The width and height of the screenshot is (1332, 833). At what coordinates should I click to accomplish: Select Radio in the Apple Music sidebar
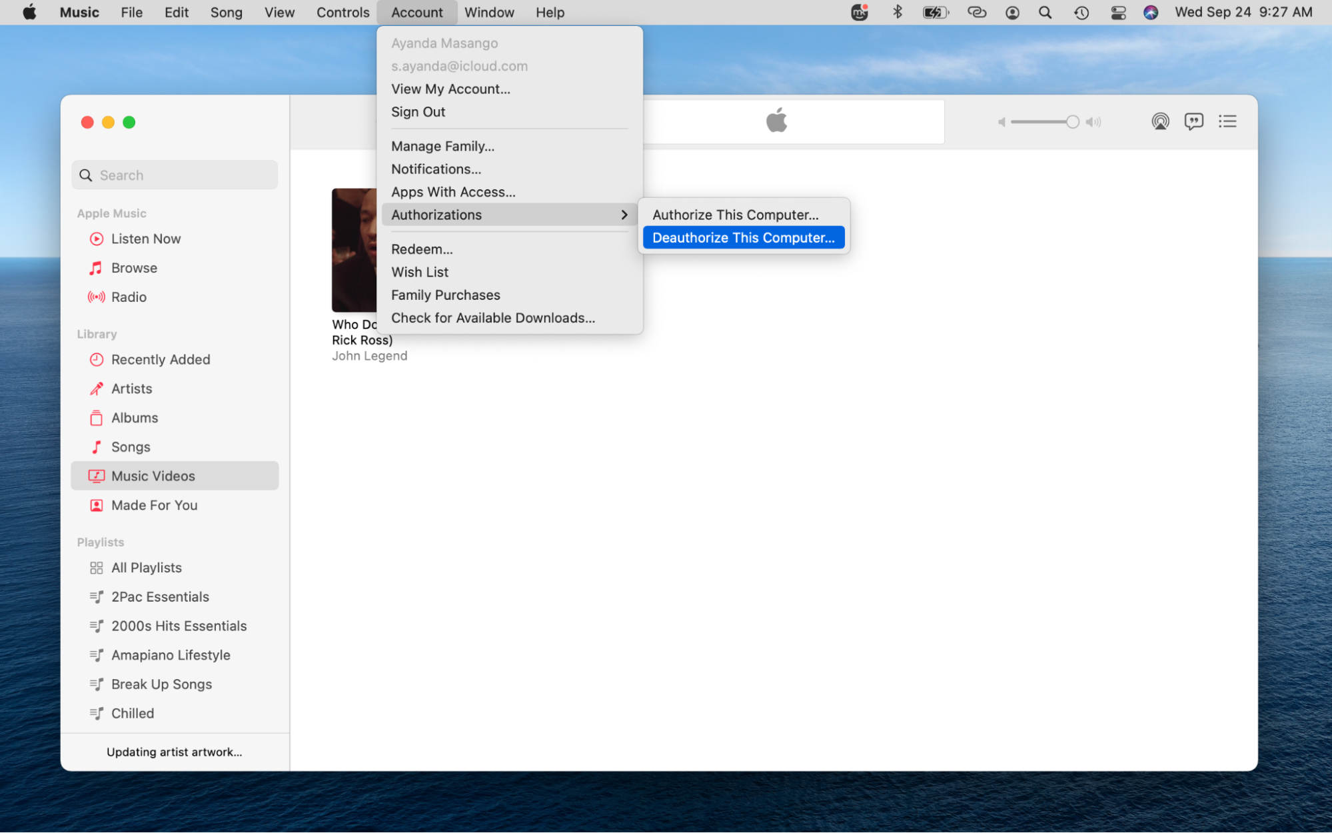(x=129, y=297)
